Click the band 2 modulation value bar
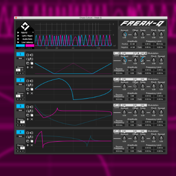176x176 pixels. click(133, 79)
